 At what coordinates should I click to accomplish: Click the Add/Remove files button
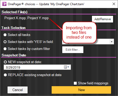pos(103,19)
